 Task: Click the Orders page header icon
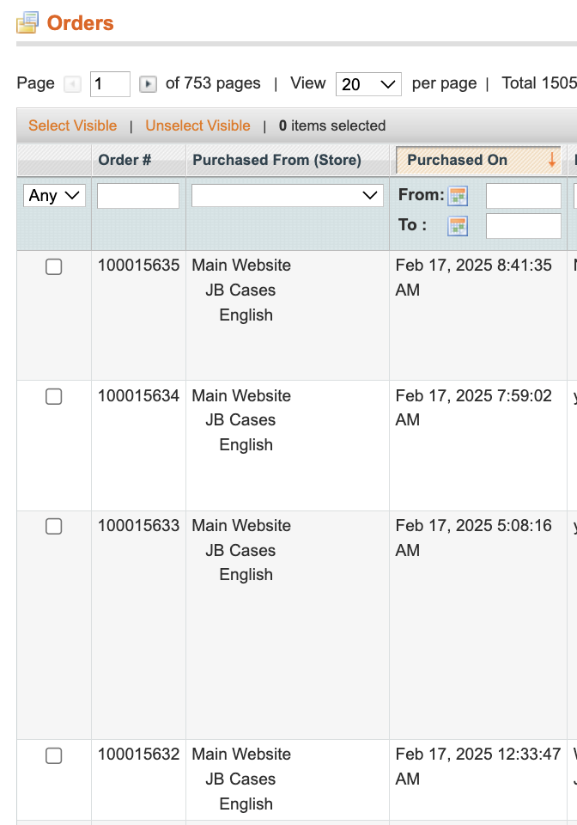pyautogui.click(x=27, y=23)
